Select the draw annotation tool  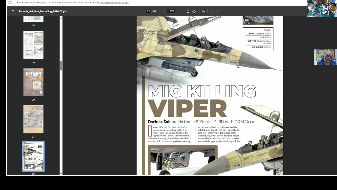click(x=203, y=11)
